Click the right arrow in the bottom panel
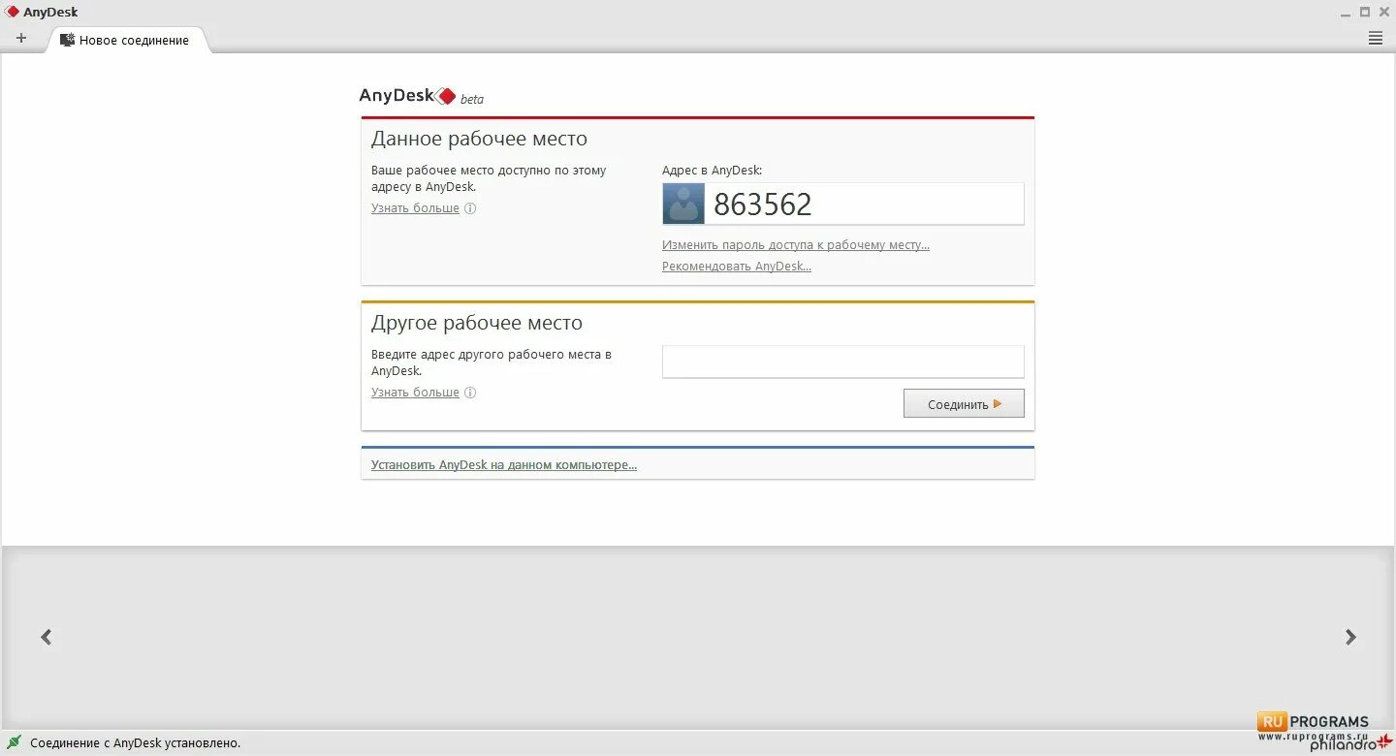 [x=1350, y=637]
